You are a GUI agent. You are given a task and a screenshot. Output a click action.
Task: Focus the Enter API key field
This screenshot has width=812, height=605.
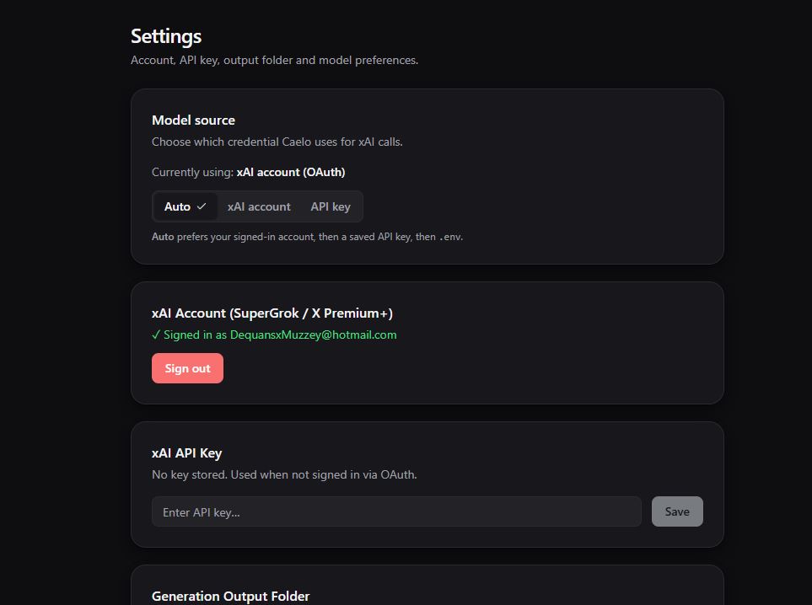tap(396, 511)
